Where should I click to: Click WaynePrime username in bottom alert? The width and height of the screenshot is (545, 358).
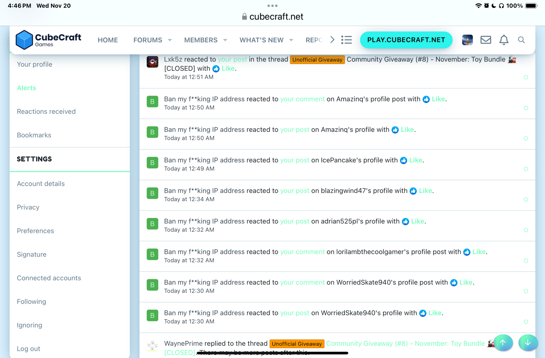(x=183, y=344)
